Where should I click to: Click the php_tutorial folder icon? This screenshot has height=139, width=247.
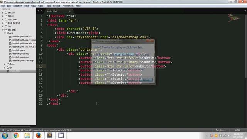[6, 23]
